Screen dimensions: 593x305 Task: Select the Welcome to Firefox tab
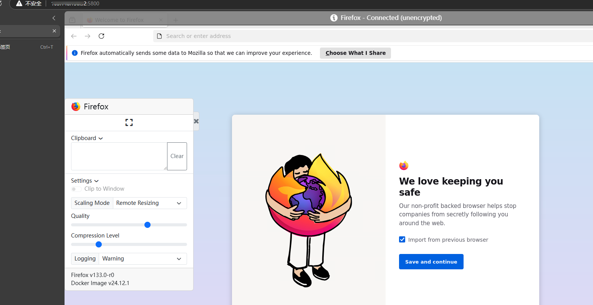125,20
